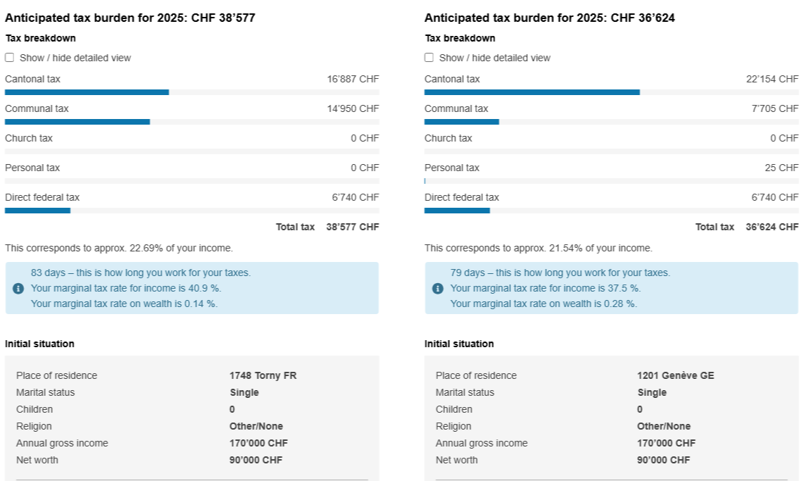Click info icon beside 83 days tax note
The image size is (806, 481).
[18, 288]
